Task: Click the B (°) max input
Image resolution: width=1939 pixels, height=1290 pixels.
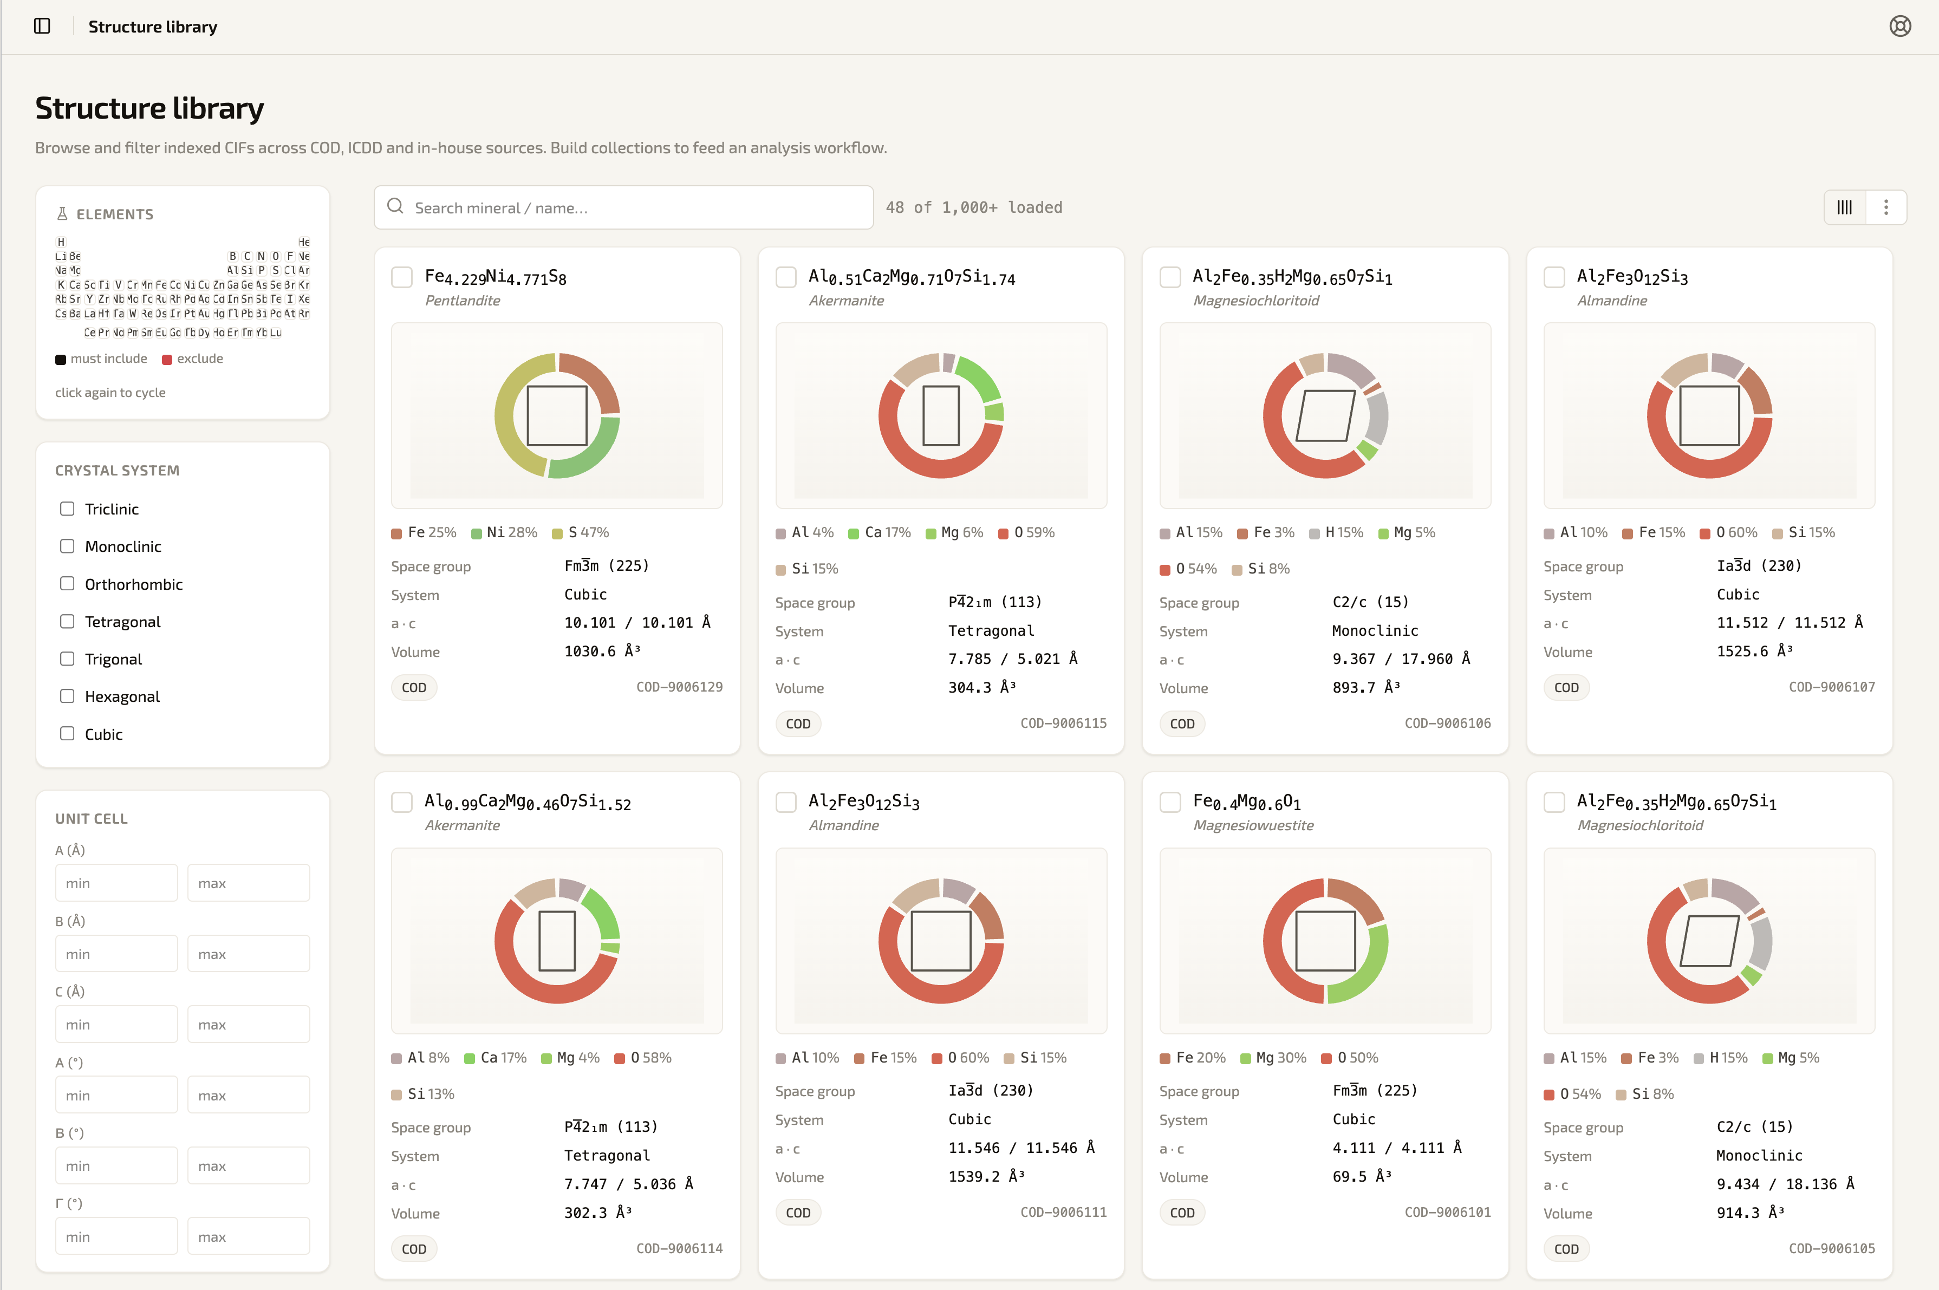Action: [x=249, y=1166]
